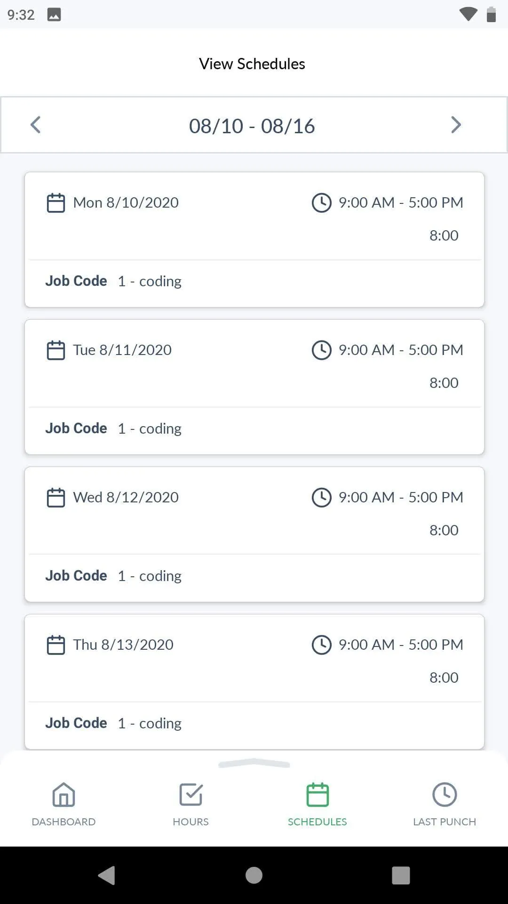Tap the calendar icon beside Mon 8/10/2020
This screenshot has width=508, height=904.
click(56, 203)
